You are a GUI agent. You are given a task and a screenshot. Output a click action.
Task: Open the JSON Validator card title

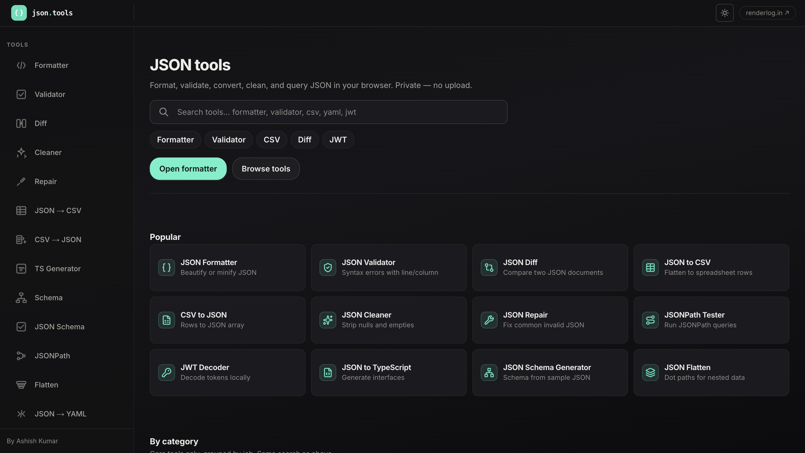(368, 262)
